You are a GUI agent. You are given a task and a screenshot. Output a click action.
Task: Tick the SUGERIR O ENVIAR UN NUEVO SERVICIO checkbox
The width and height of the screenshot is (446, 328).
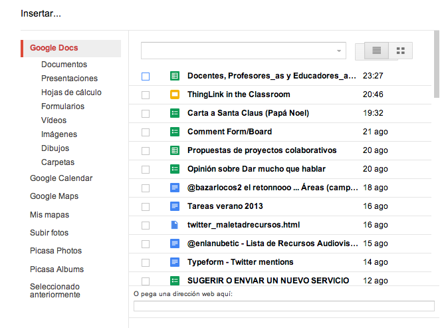click(146, 281)
